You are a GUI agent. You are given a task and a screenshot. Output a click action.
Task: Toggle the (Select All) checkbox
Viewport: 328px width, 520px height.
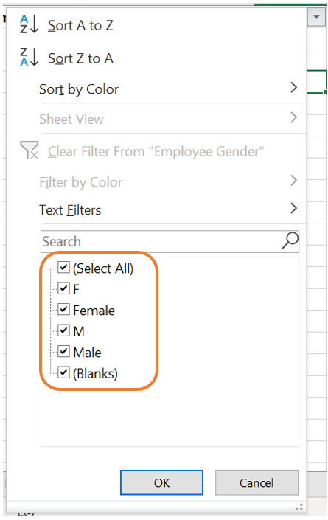tap(63, 267)
